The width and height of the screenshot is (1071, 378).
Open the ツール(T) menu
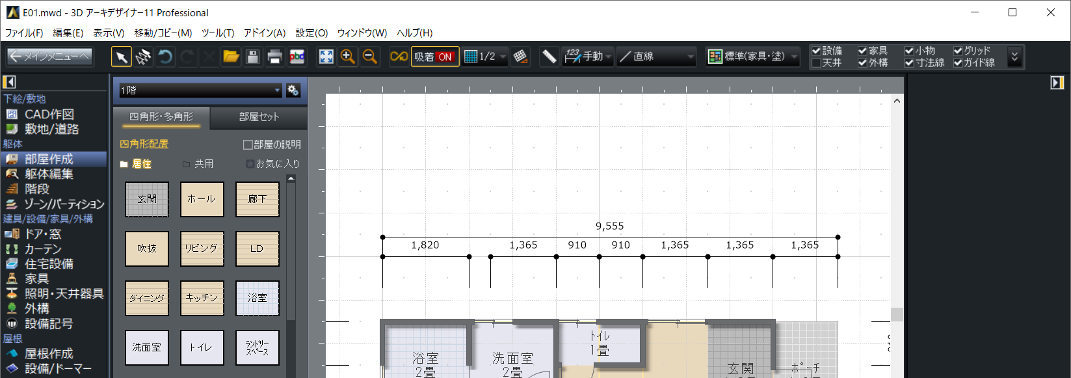[x=217, y=33]
